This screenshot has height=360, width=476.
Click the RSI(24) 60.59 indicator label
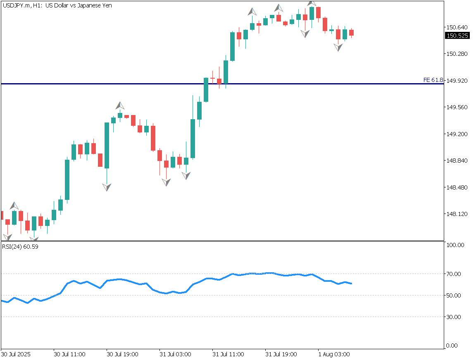pyautogui.click(x=21, y=247)
